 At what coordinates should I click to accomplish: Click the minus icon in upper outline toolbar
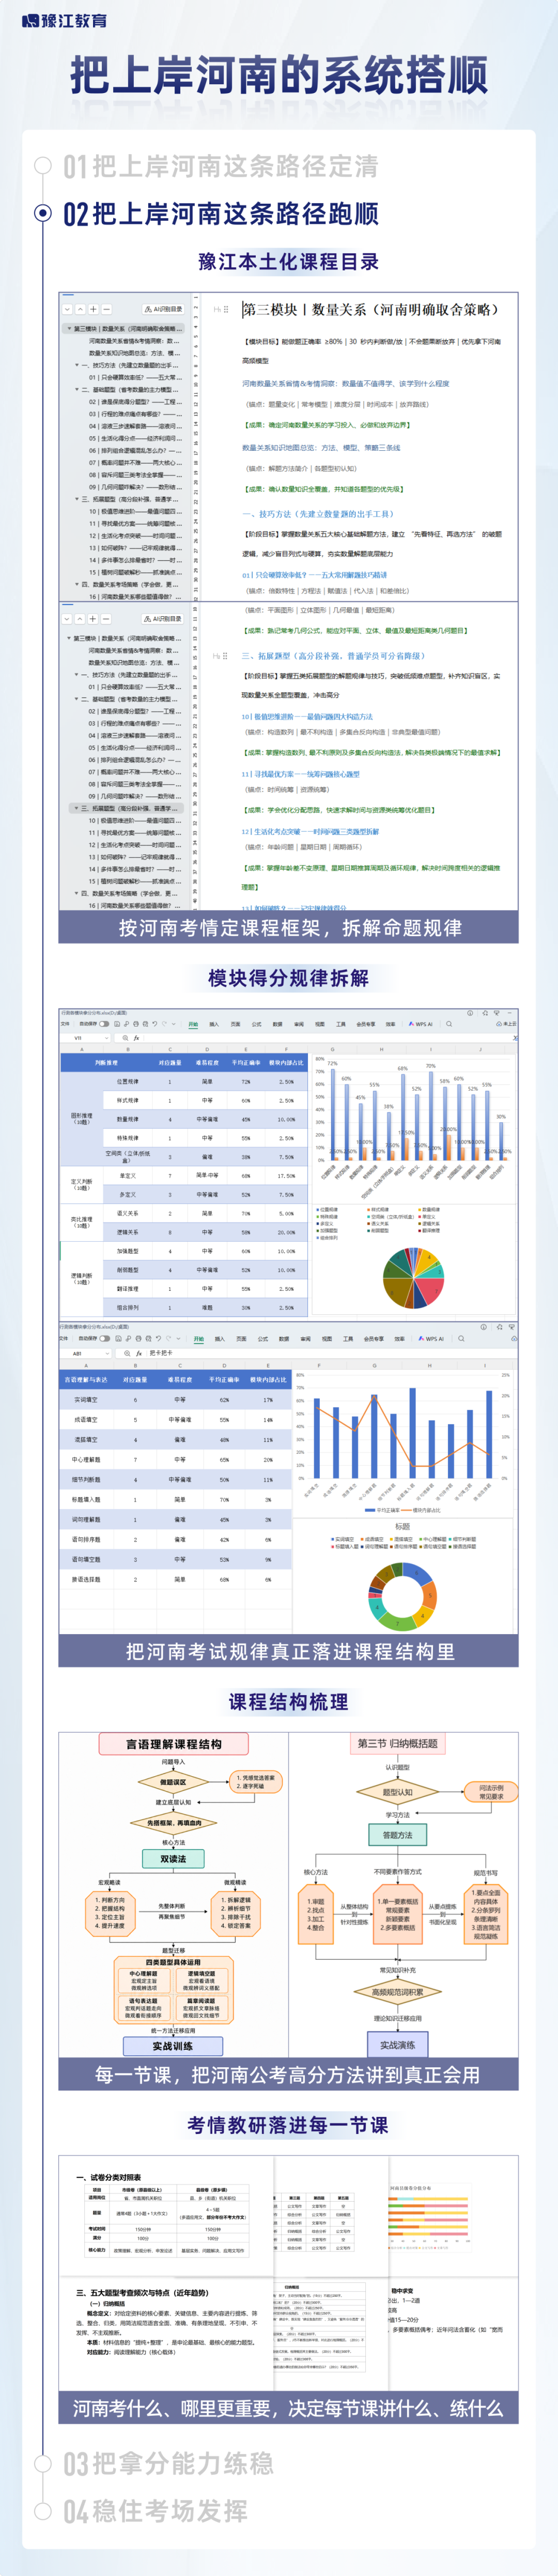click(x=106, y=309)
